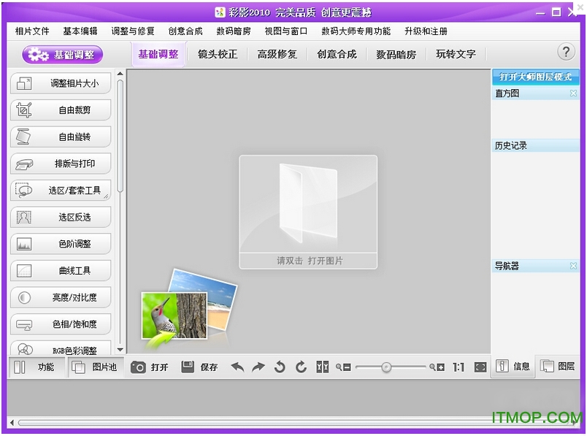Click the zoom in magnifier icon

point(437,367)
